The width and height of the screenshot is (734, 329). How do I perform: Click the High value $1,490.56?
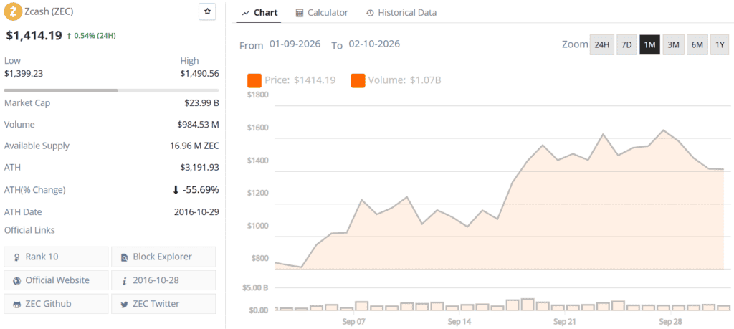(200, 74)
